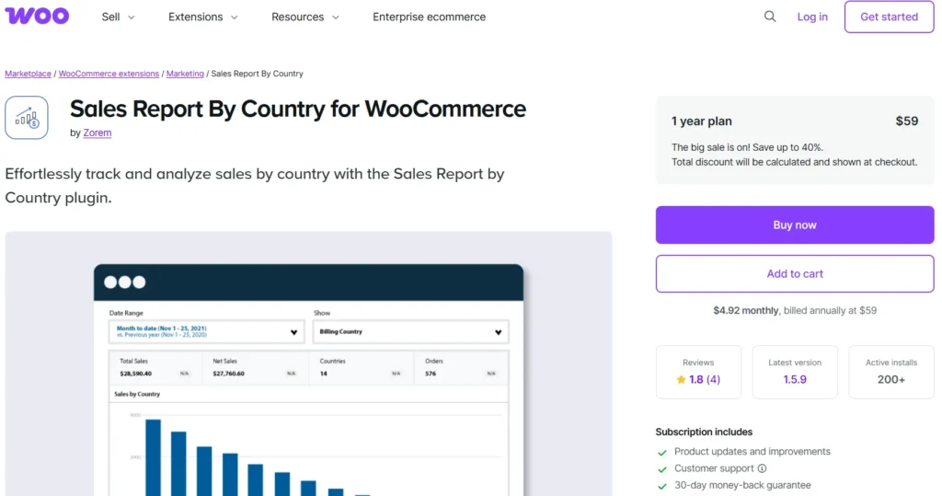Click Orders 576 value in the preview

click(431, 374)
